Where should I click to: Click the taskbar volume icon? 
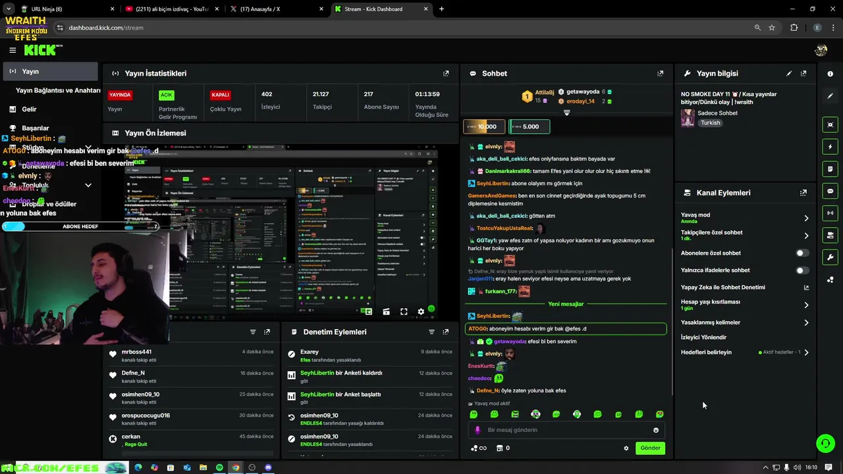(x=798, y=467)
